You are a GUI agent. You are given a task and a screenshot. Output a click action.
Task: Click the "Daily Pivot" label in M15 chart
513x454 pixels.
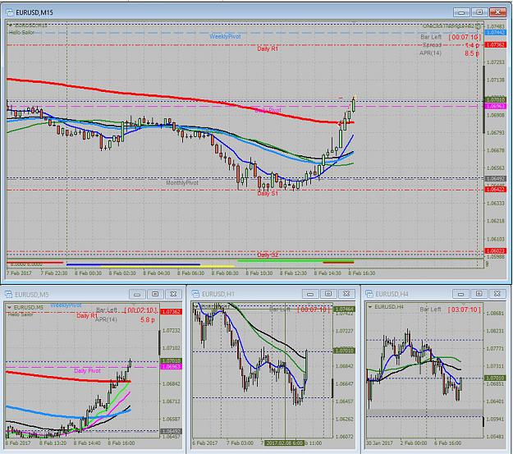(268, 110)
